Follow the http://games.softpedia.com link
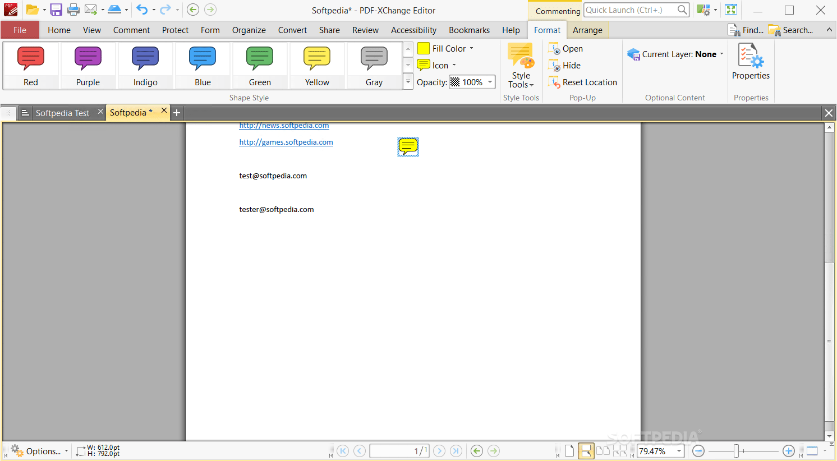The image size is (837, 461). pyautogui.click(x=286, y=142)
